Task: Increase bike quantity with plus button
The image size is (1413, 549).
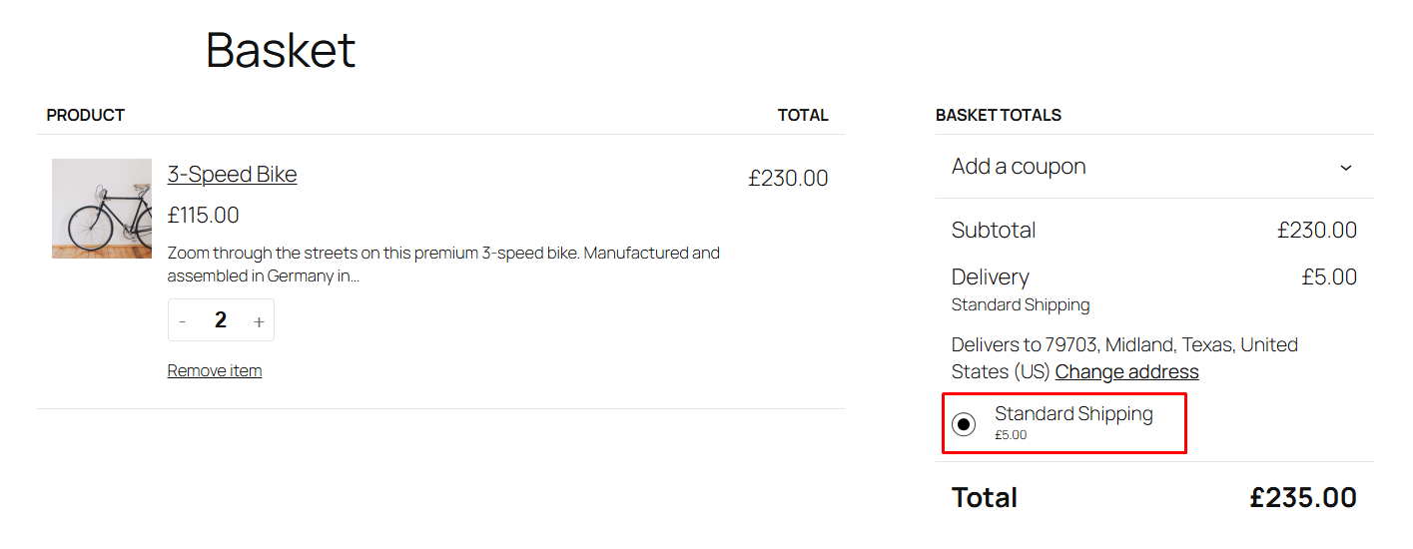Action: 259,320
